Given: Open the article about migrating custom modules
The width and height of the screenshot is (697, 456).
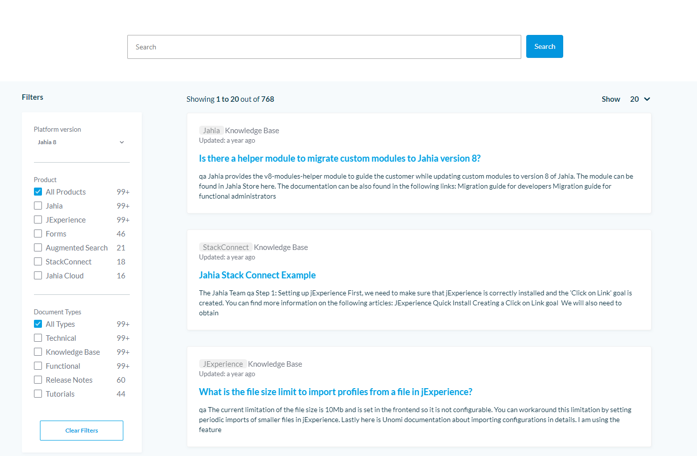Looking at the screenshot, I should point(340,158).
